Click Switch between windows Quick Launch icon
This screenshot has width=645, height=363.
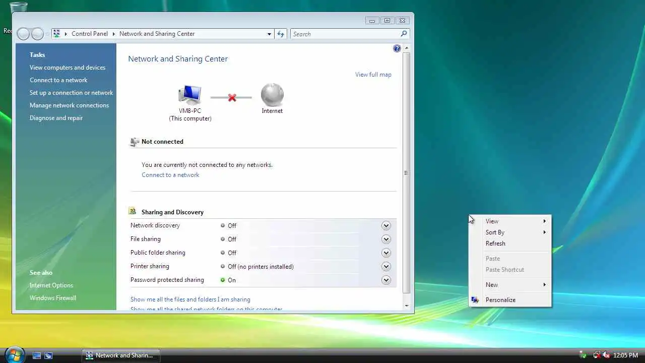coord(48,355)
